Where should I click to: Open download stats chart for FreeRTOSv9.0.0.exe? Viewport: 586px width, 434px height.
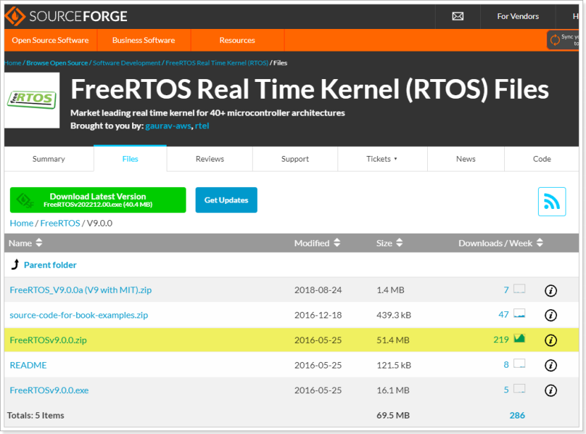tap(519, 388)
